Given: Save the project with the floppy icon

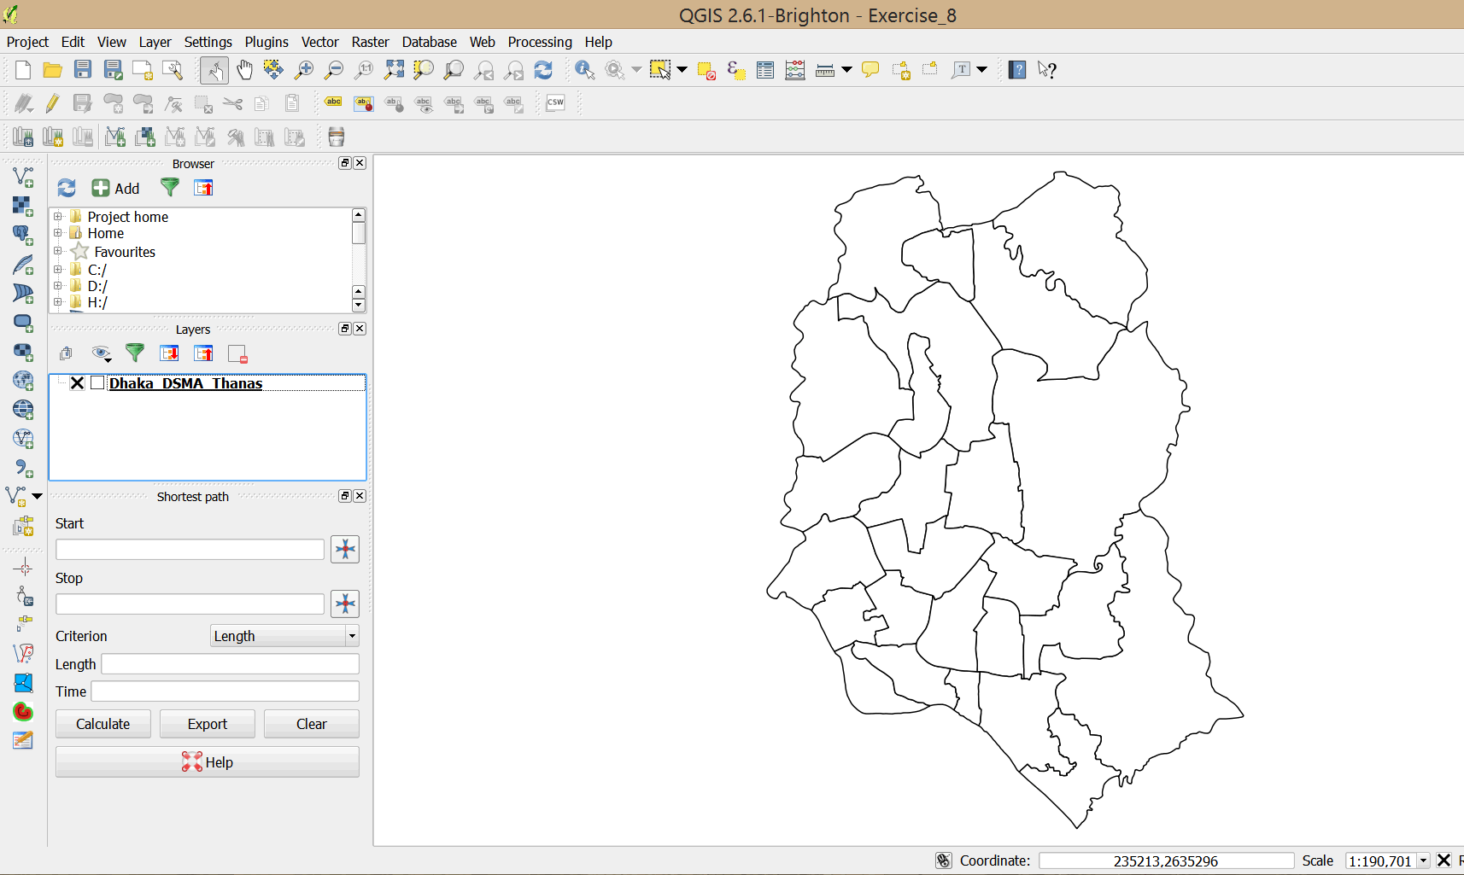Looking at the screenshot, I should click(83, 70).
